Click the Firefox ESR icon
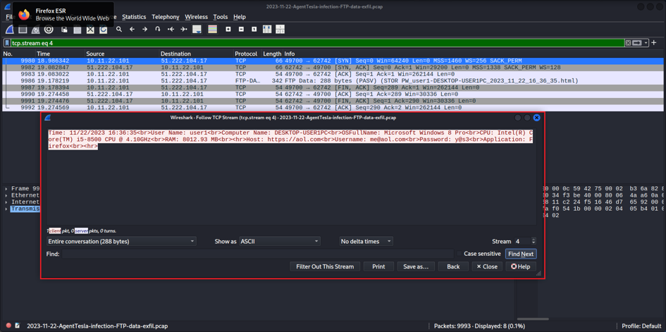Screen dimensions: 666x332 click(x=24, y=14)
